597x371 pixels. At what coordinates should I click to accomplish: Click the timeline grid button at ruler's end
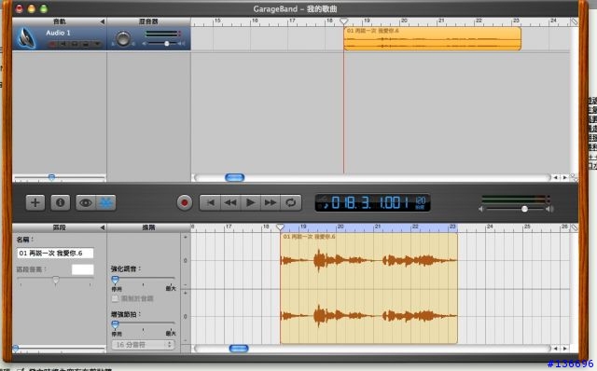click(575, 21)
